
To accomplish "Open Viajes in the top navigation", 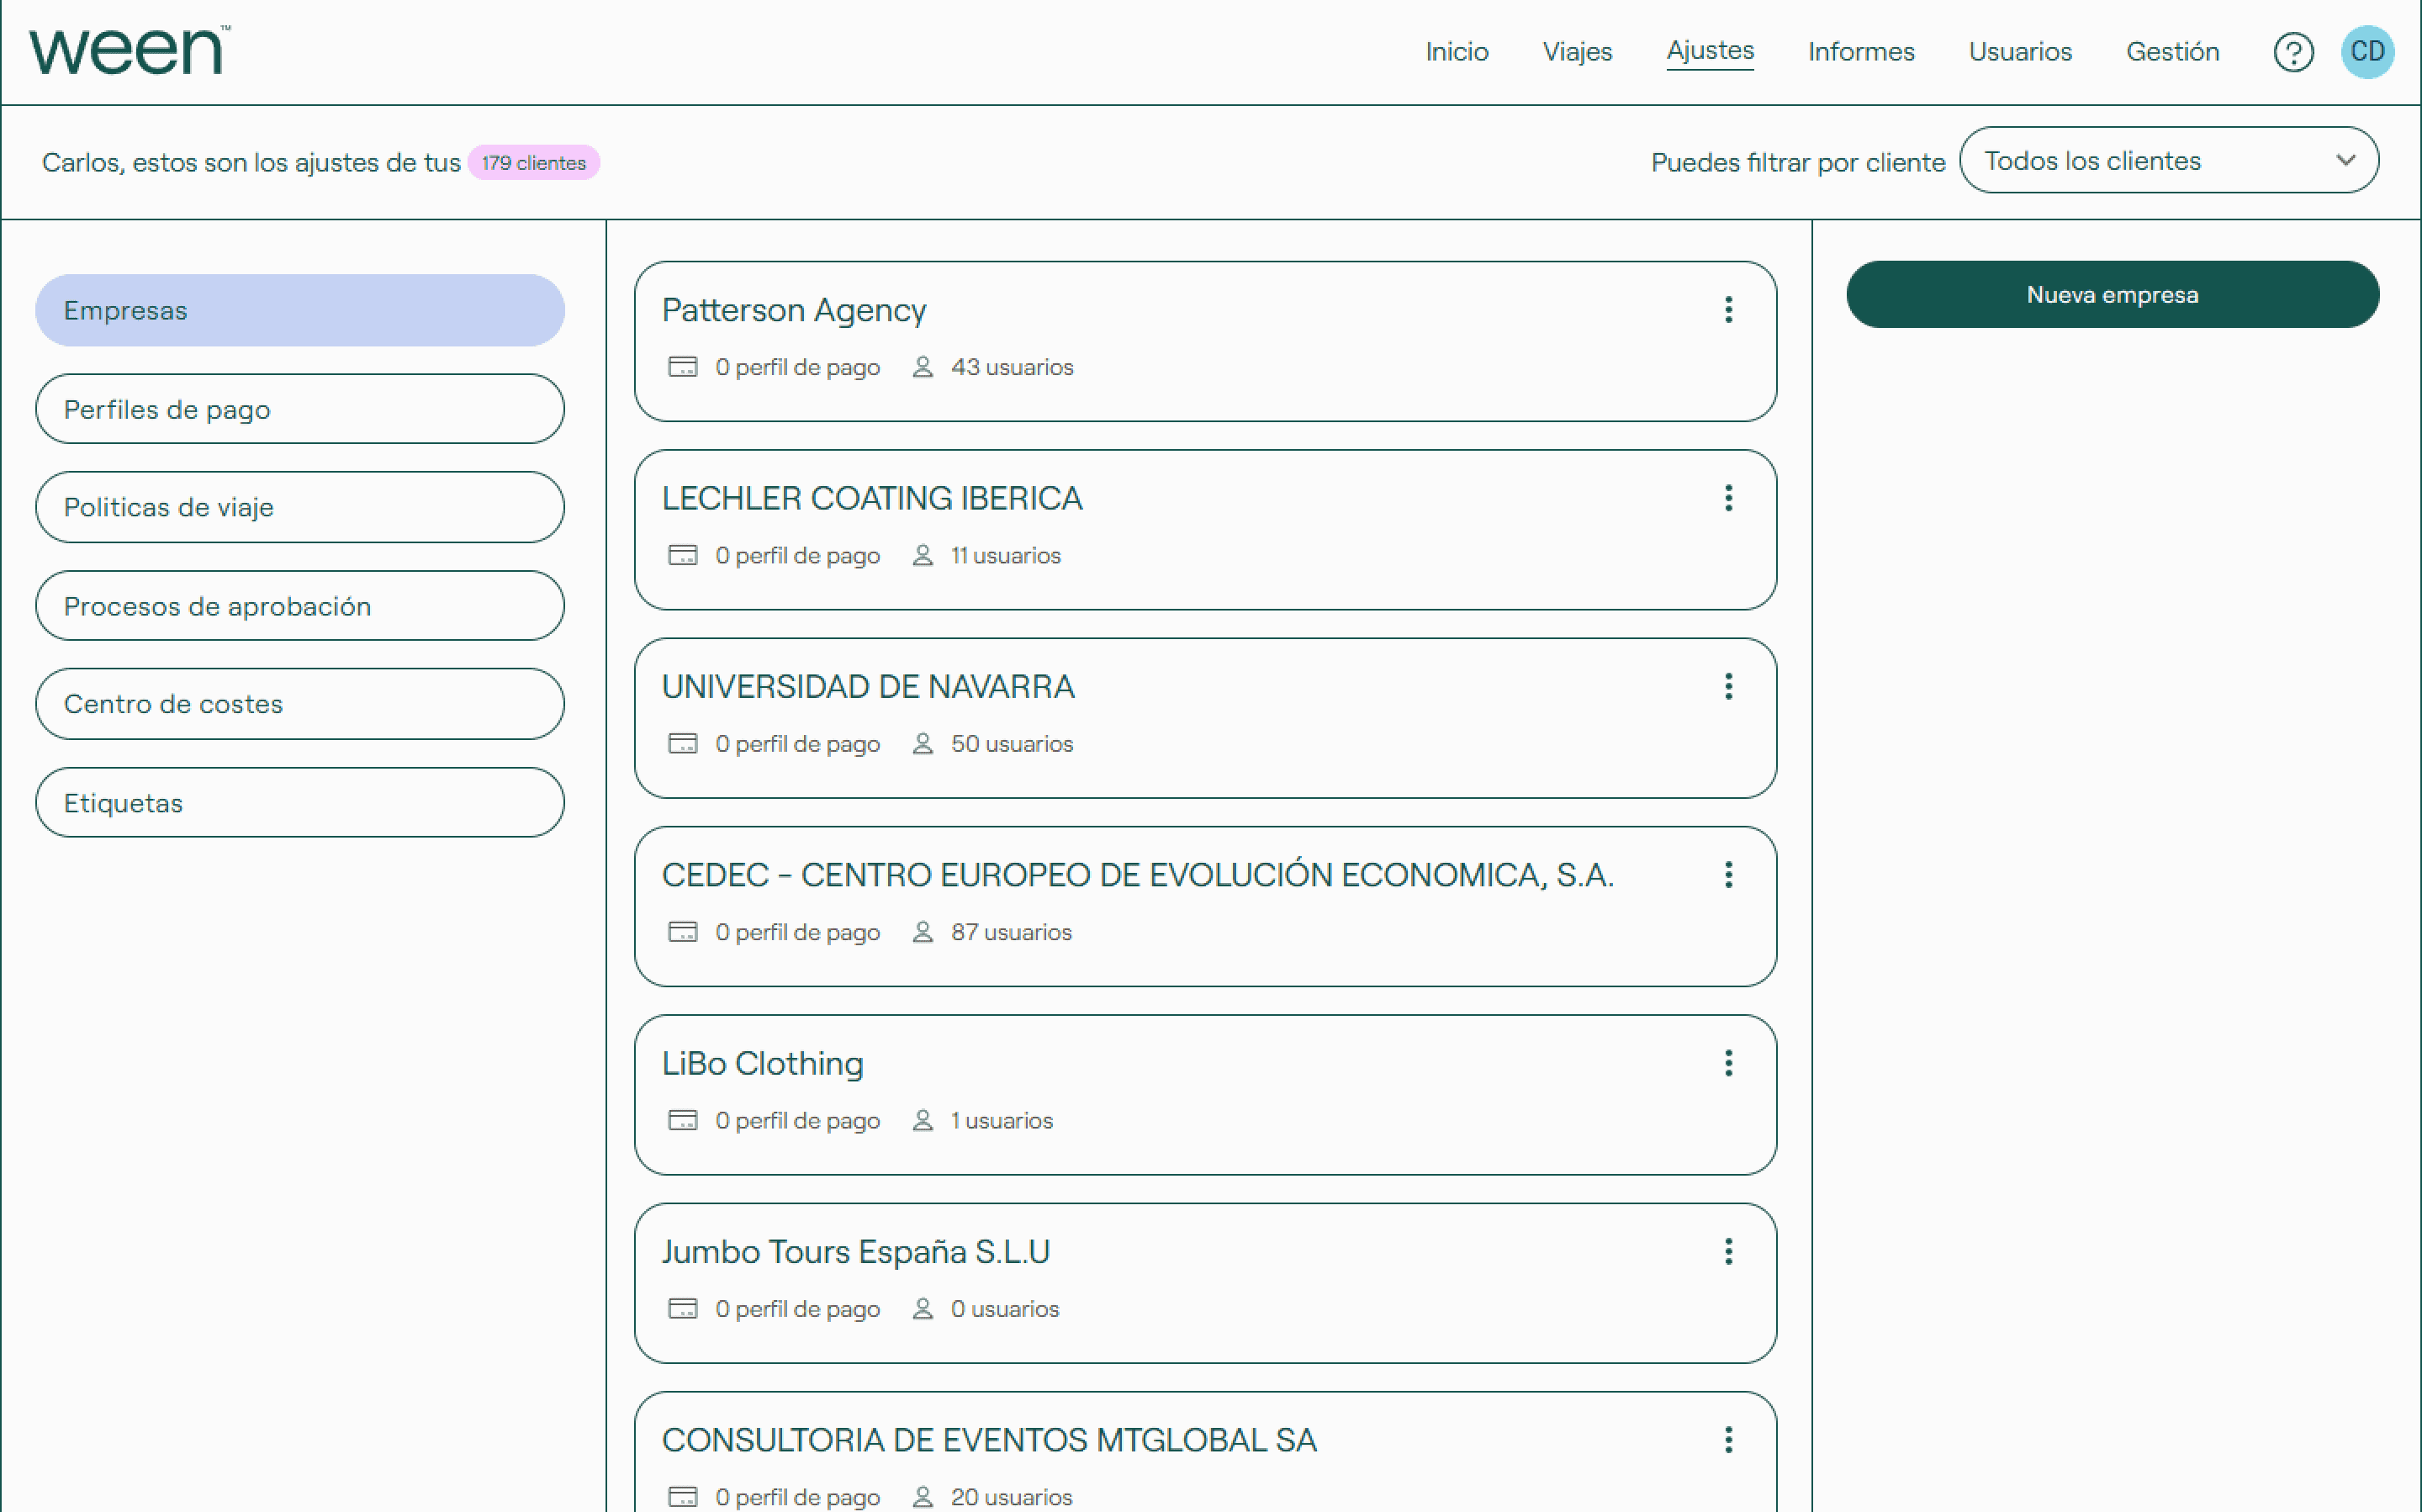I will pyautogui.click(x=1577, y=52).
